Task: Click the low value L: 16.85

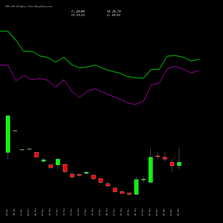Action: [x=114, y=15]
